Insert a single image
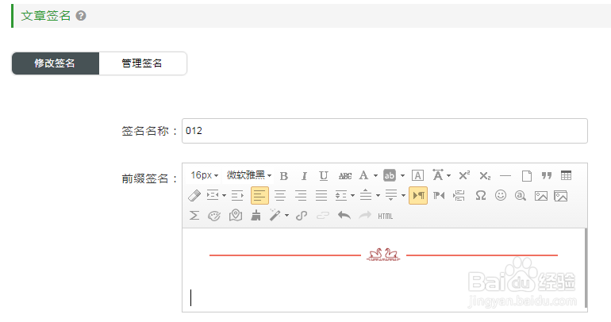 coord(541,196)
